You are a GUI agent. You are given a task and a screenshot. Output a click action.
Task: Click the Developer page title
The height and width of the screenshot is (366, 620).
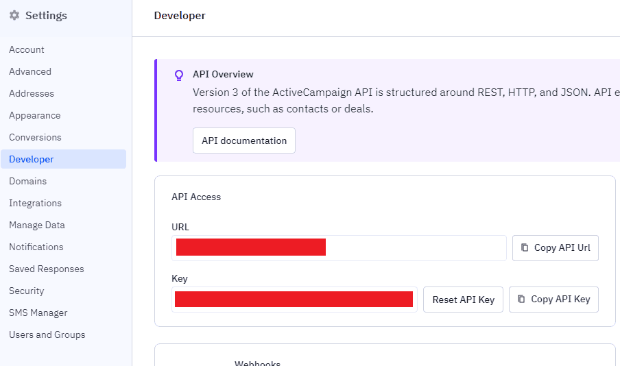(x=180, y=15)
